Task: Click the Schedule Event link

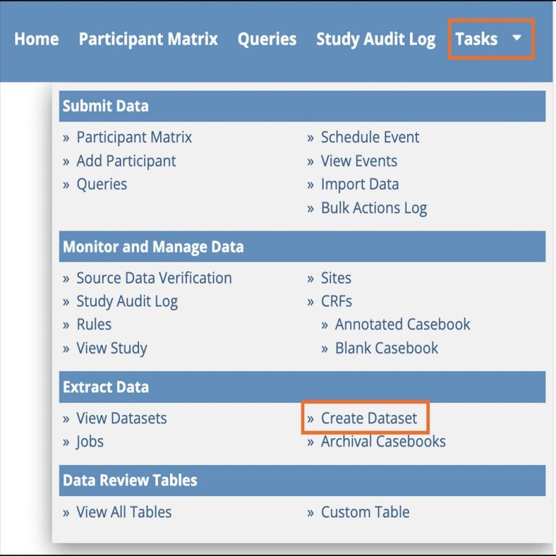Action: click(x=370, y=138)
